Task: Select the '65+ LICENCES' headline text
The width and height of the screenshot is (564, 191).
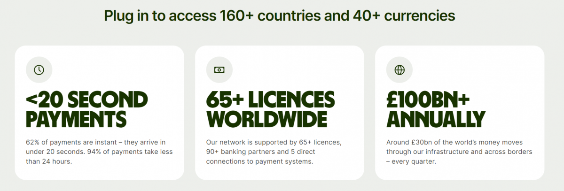Action: (x=270, y=99)
